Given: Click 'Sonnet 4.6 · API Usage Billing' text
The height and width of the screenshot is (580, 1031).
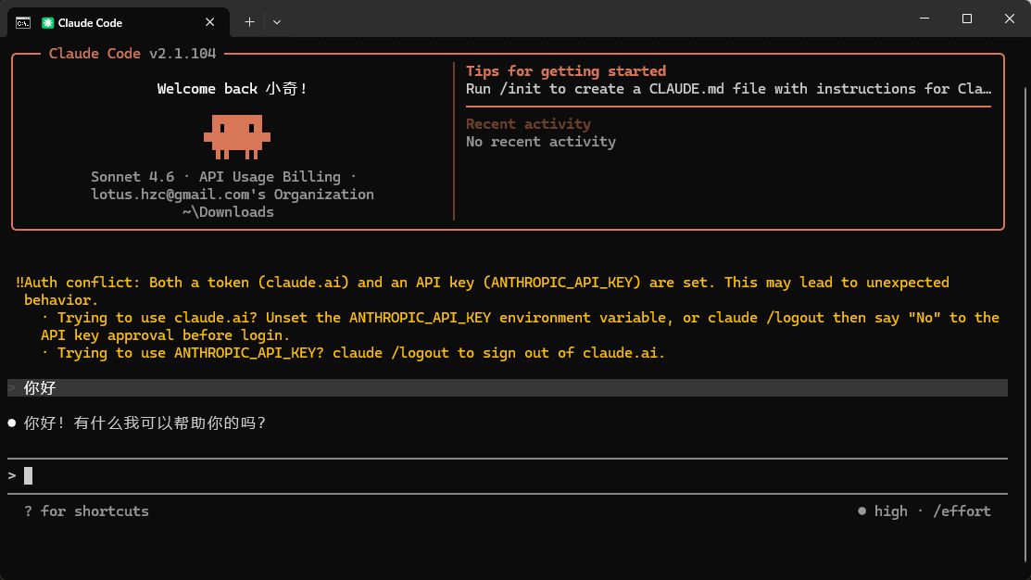Looking at the screenshot, I should [216, 177].
